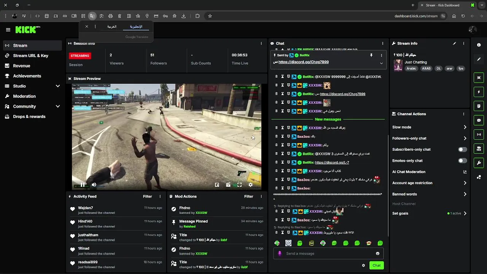Open Activity Feed three-dot menu
This screenshot has height=274, width=487.
point(160,196)
